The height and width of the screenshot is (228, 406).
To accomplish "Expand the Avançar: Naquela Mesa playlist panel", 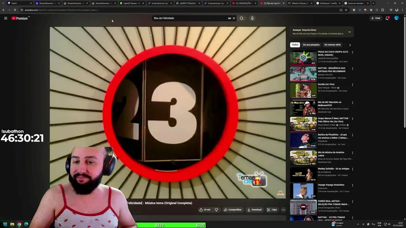I will tap(349, 32).
